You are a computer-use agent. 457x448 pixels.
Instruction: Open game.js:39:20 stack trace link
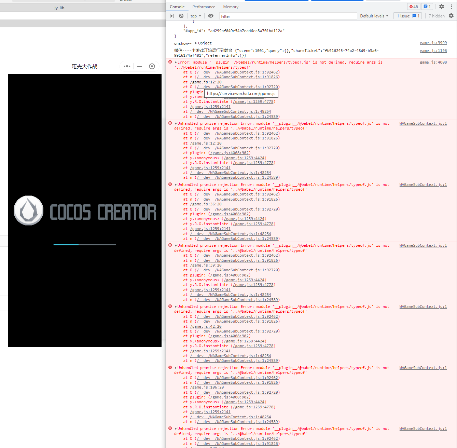[206, 266]
